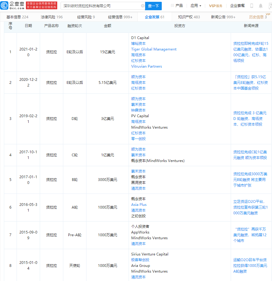The height and width of the screenshot is (281, 272).
Task: Open 红杉资本 link in row 1
Action: tap(138, 61)
